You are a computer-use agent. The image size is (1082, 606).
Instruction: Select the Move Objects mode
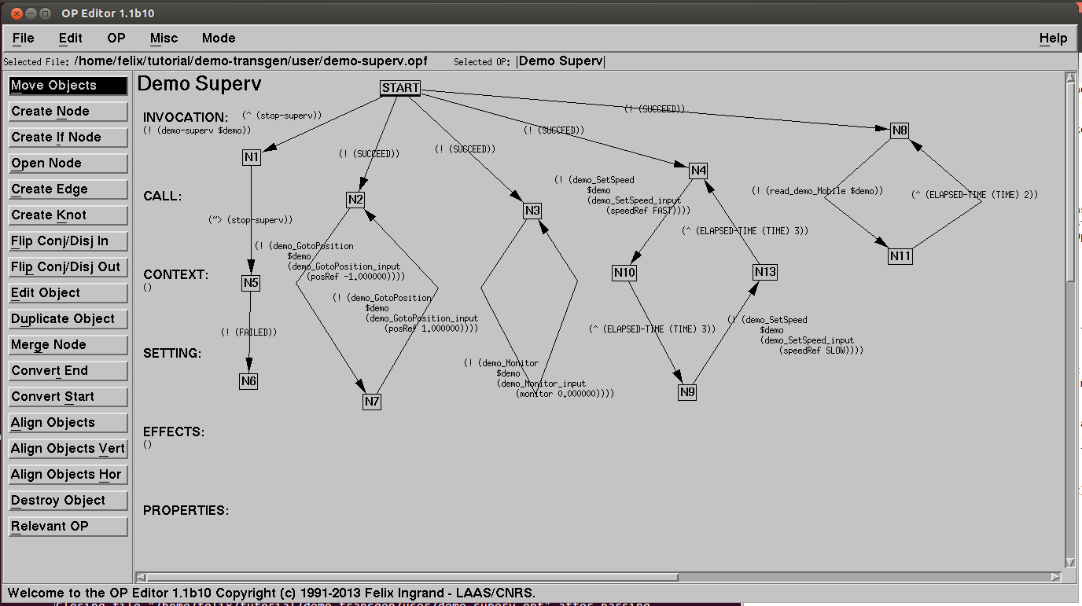click(x=68, y=86)
